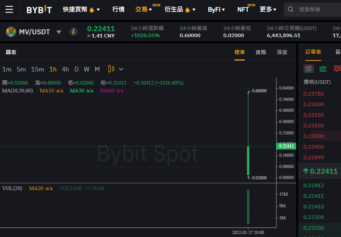This screenshot has width=341, height=237.
Task: Expand chart type chevron
Action: tap(121, 69)
